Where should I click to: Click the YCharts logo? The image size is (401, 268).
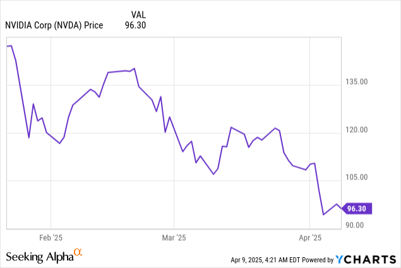point(368,258)
